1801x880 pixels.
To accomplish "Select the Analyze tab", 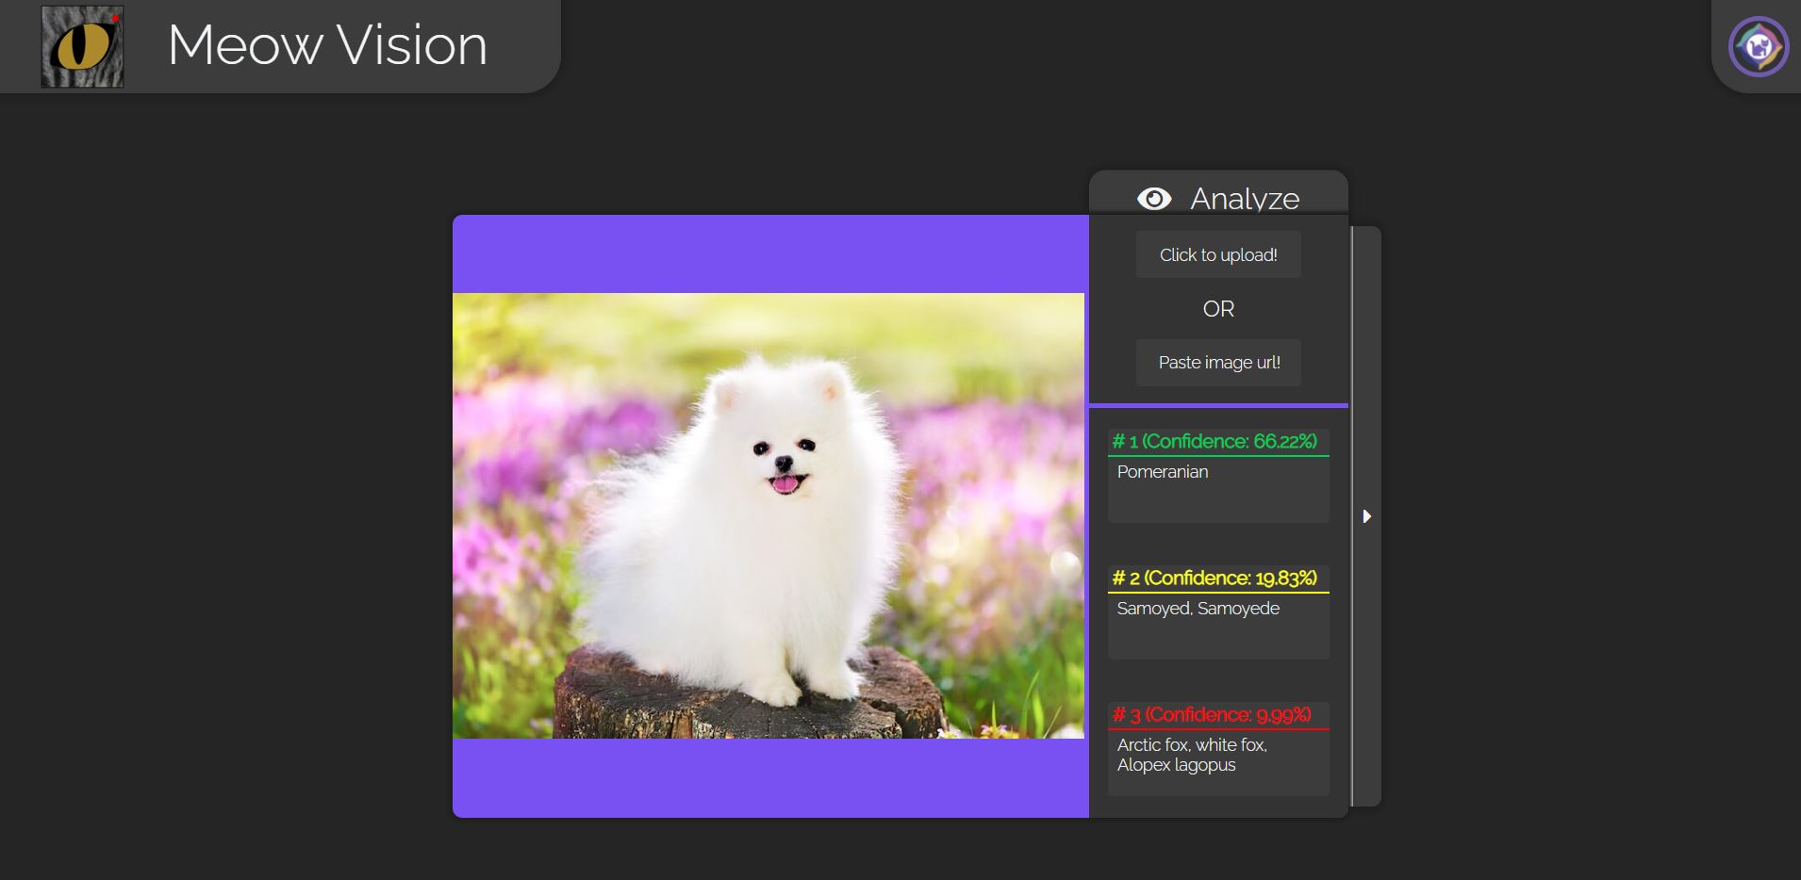I will [1218, 193].
